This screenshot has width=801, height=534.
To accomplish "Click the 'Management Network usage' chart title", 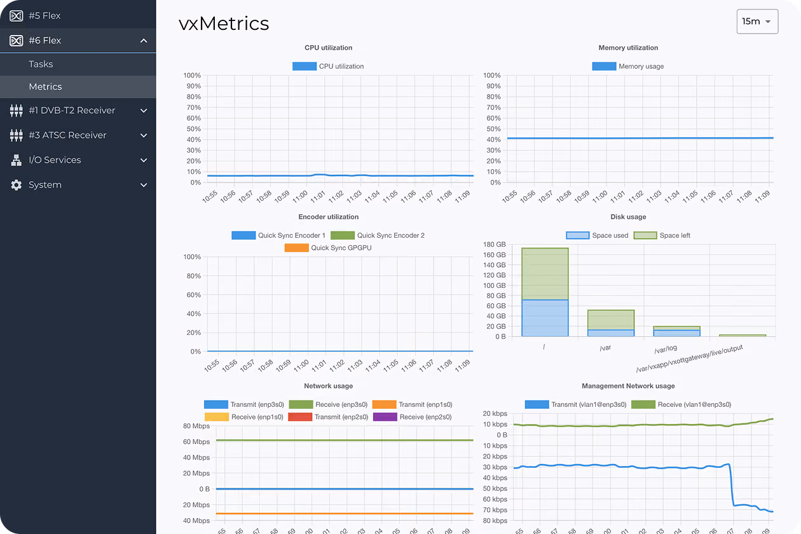I will click(628, 386).
